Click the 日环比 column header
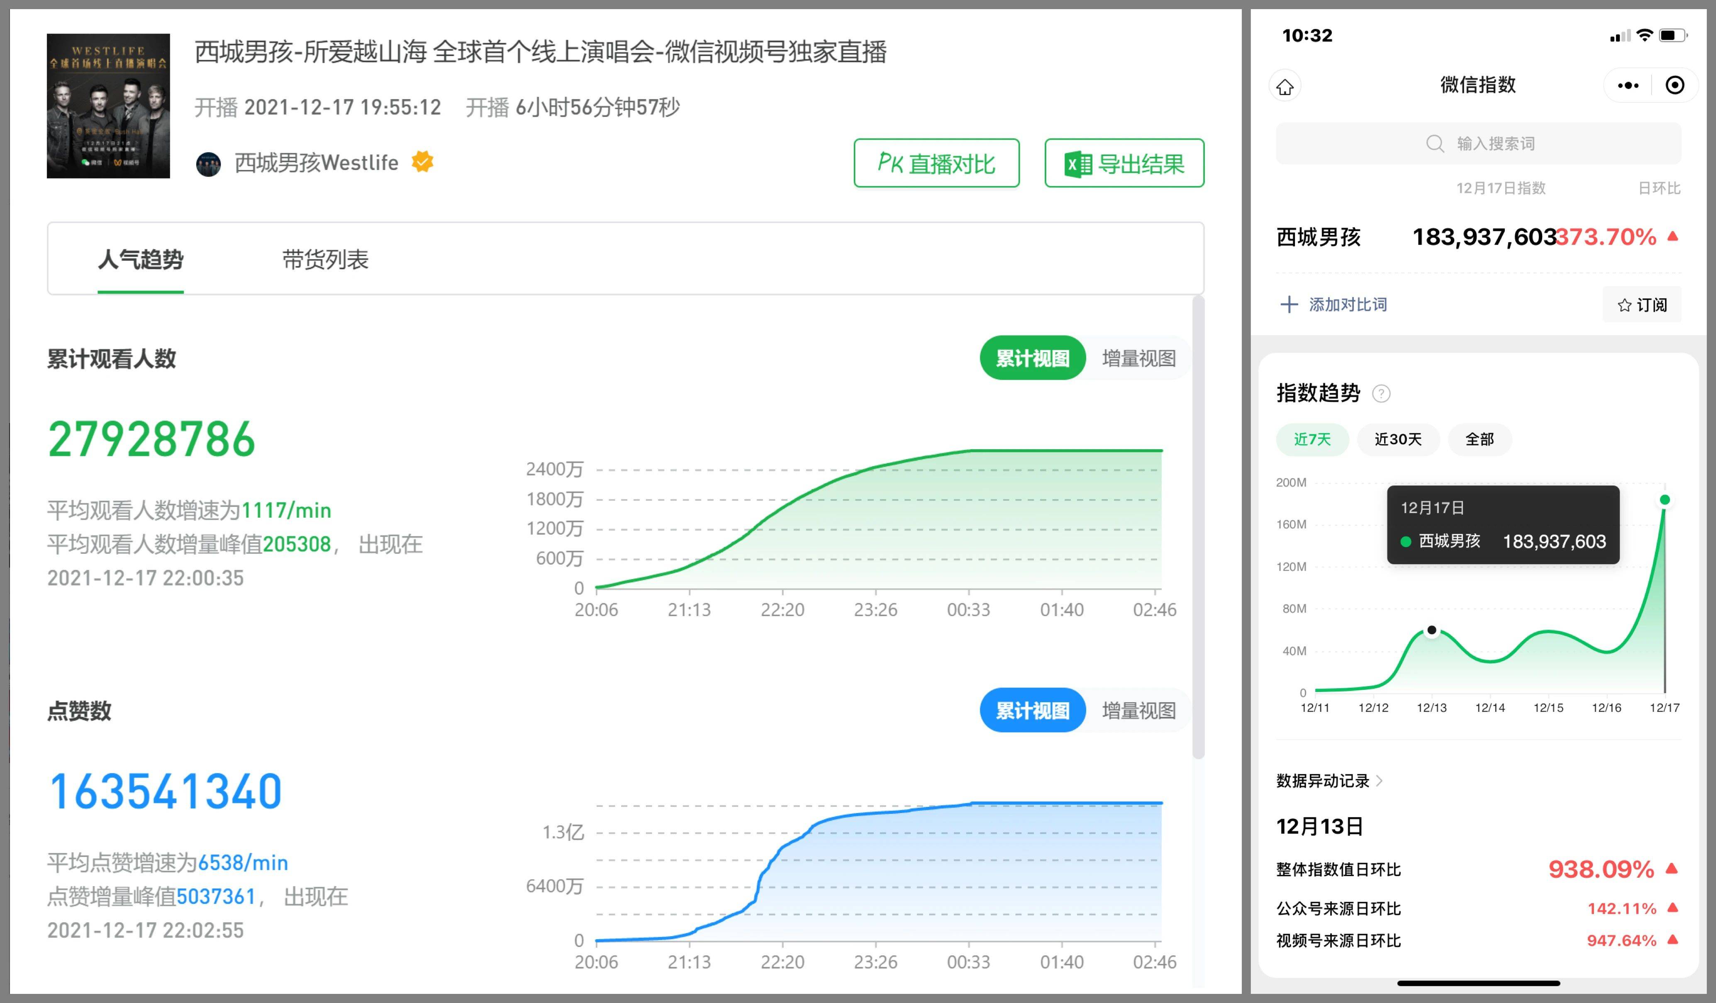The width and height of the screenshot is (1716, 1003). [1660, 188]
